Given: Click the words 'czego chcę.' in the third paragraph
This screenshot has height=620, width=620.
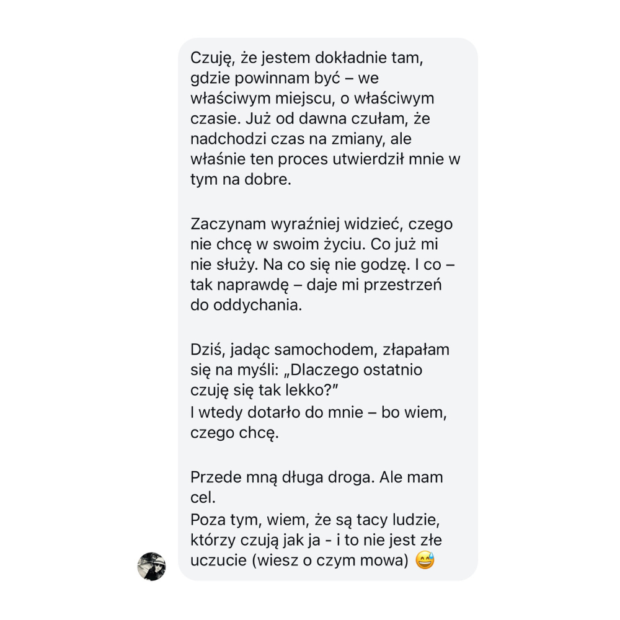Looking at the screenshot, I should click(234, 433).
